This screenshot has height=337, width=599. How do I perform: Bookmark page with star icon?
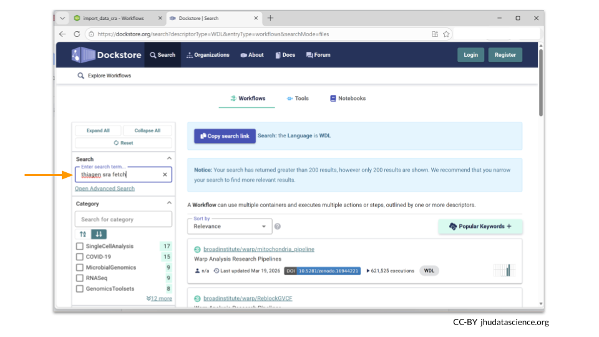click(x=446, y=34)
